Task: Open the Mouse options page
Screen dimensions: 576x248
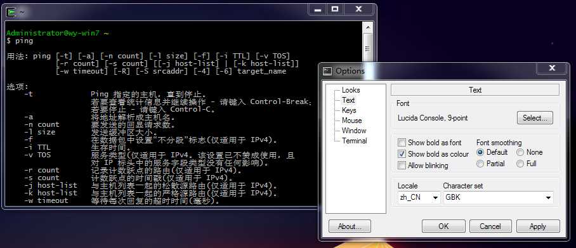Action: pyautogui.click(x=351, y=121)
